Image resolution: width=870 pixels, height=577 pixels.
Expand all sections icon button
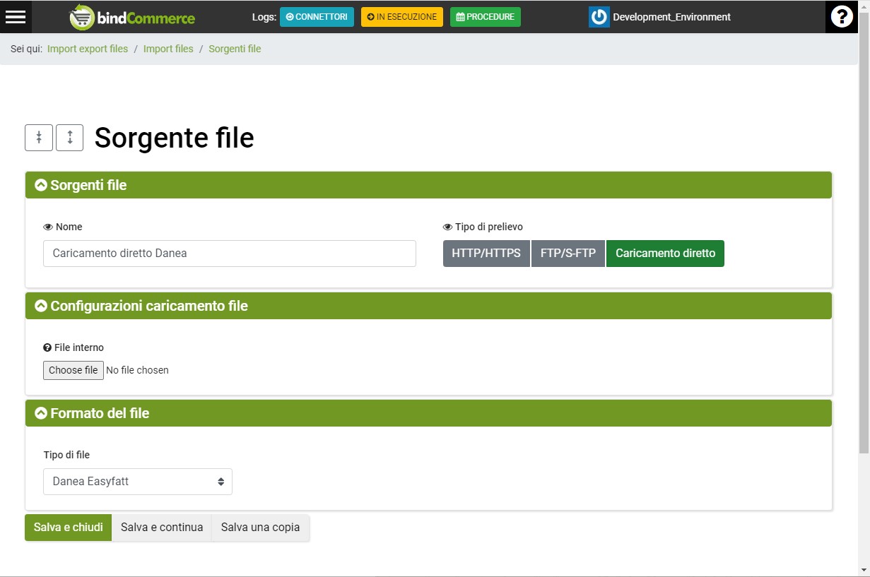tap(70, 138)
